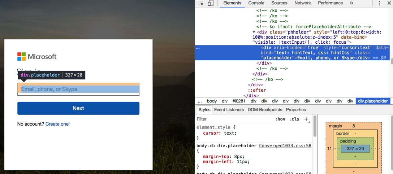
Task: Collapse the div class phholder node
Action: 254,32
